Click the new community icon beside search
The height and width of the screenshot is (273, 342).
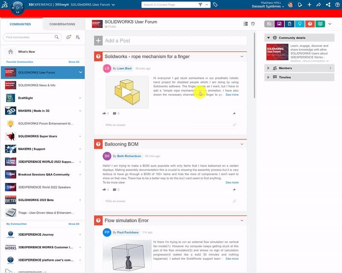click(x=69, y=37)
